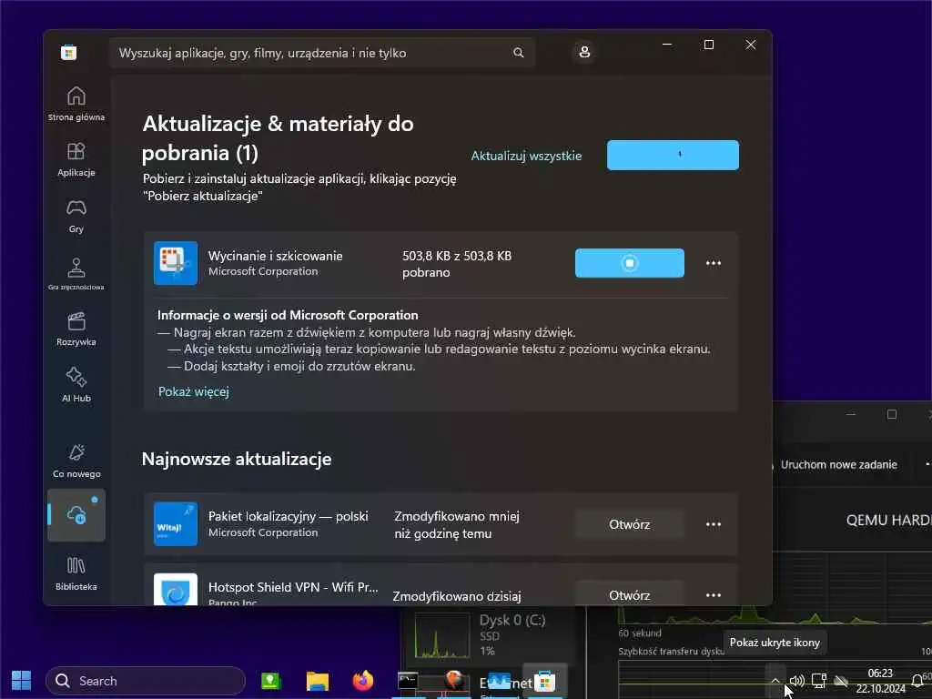The height and width of the screenshot is (699, 932).
Task: Click the Wycinanie i szkicowanie app icon
Action: click(x=176, y=263)
